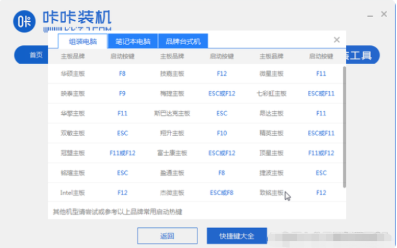Click the 斯巴达克主板 brand entry
The width and height of the screenshot is (397, 248).
172,114
